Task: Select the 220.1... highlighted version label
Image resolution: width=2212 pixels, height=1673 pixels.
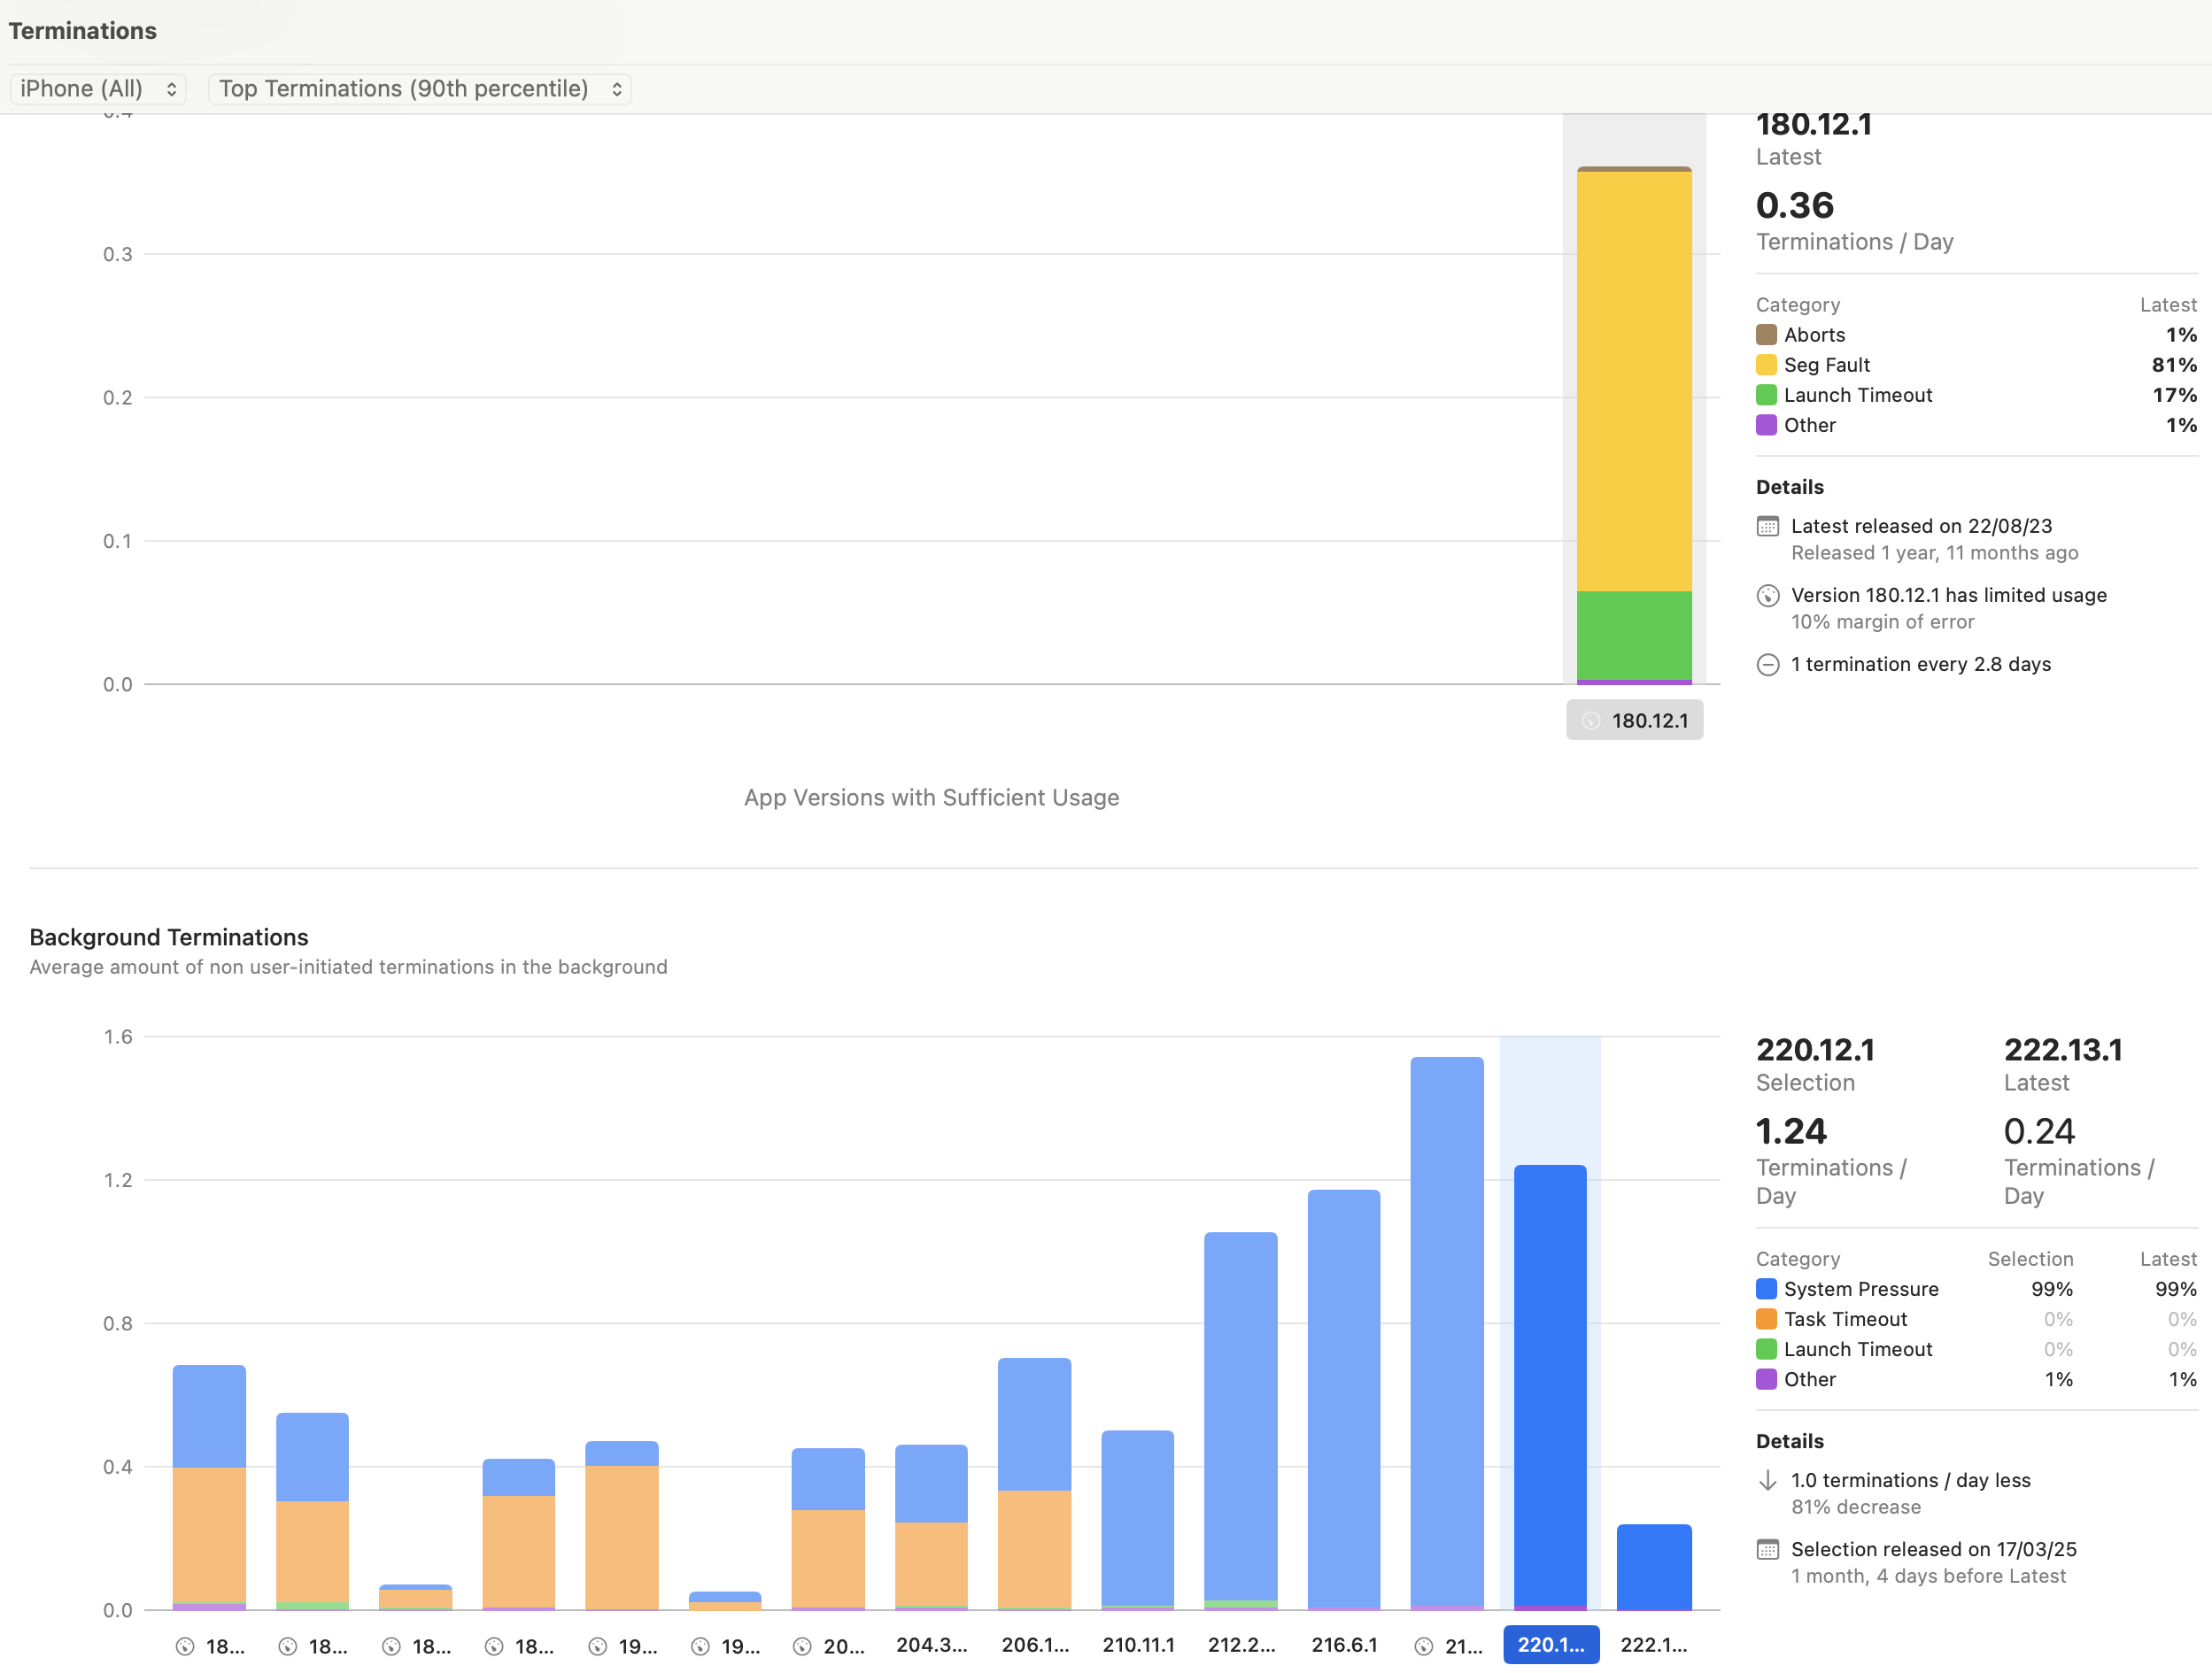Action: [x=1550, y=1645]
